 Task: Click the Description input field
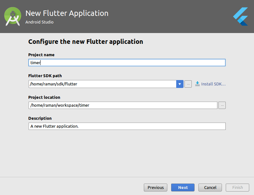[127, 126]
